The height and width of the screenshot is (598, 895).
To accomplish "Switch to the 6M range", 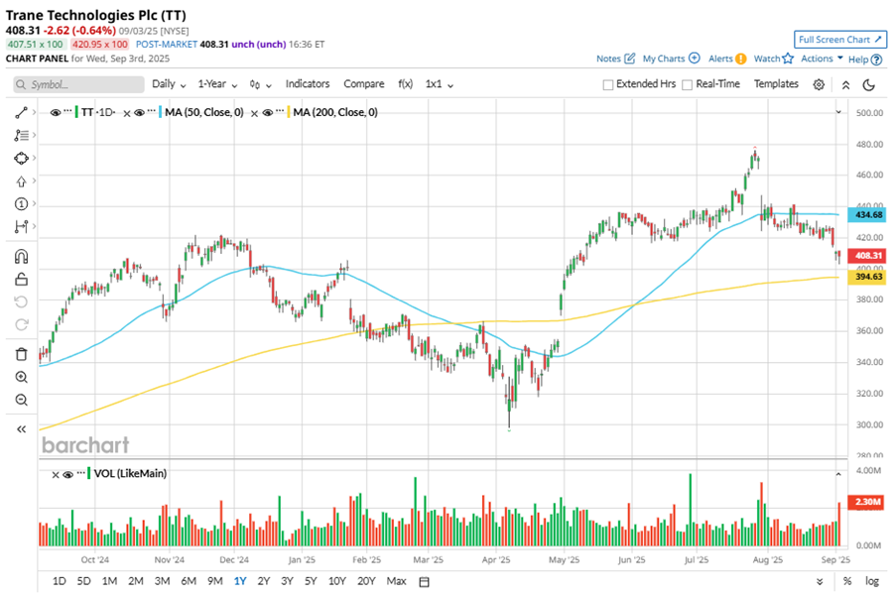I will click(189, 581).
